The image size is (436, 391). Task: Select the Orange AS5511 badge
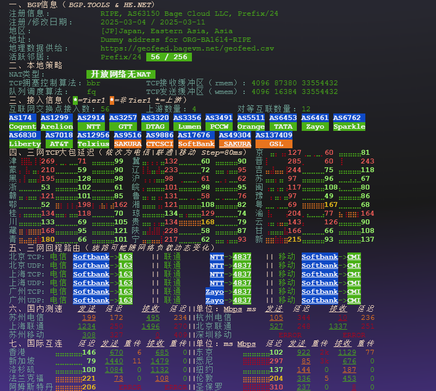(250, 123)
